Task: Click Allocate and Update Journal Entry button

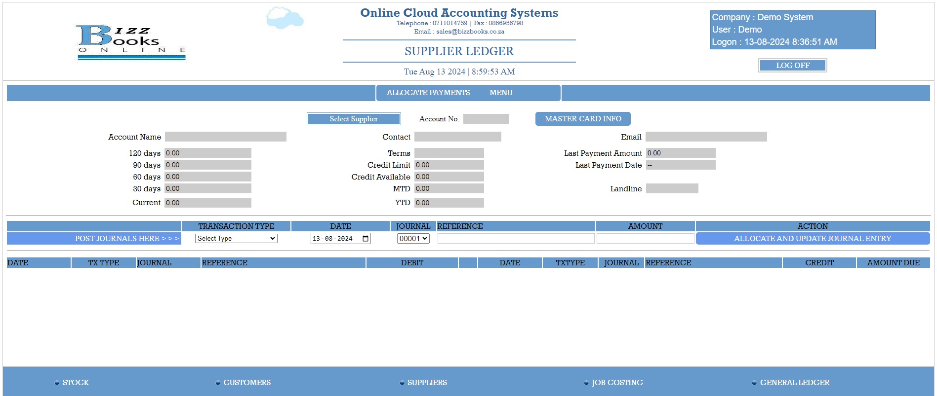Action: (x=812, y=239)
